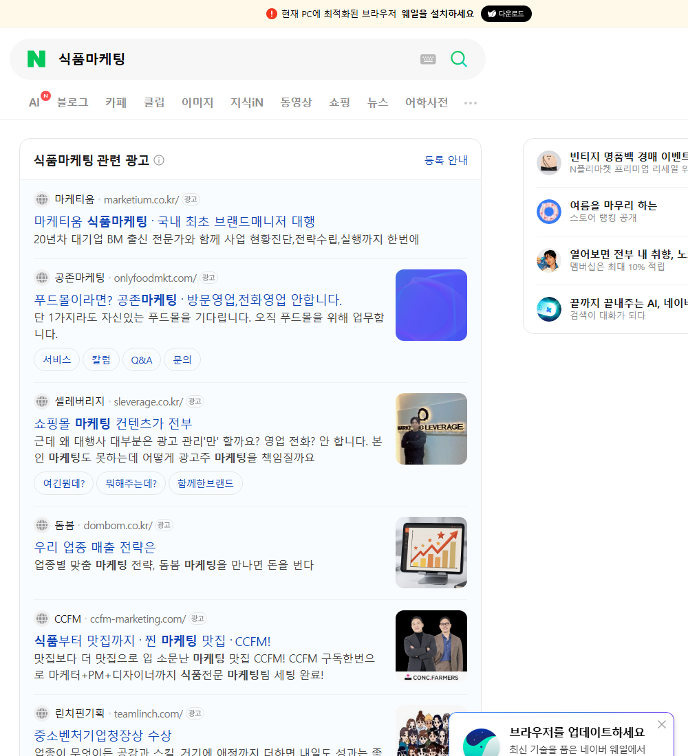
Task: Click the donut icon for 여름을 마무리 하는
Action: (x=549, y=211)
